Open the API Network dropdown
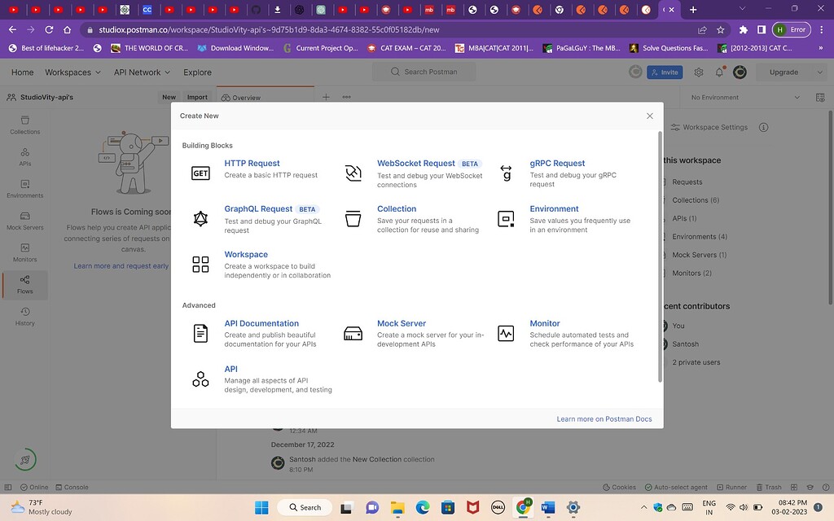Image resolution: width=834 pixels, height=521 pixels. coord(140,72)
